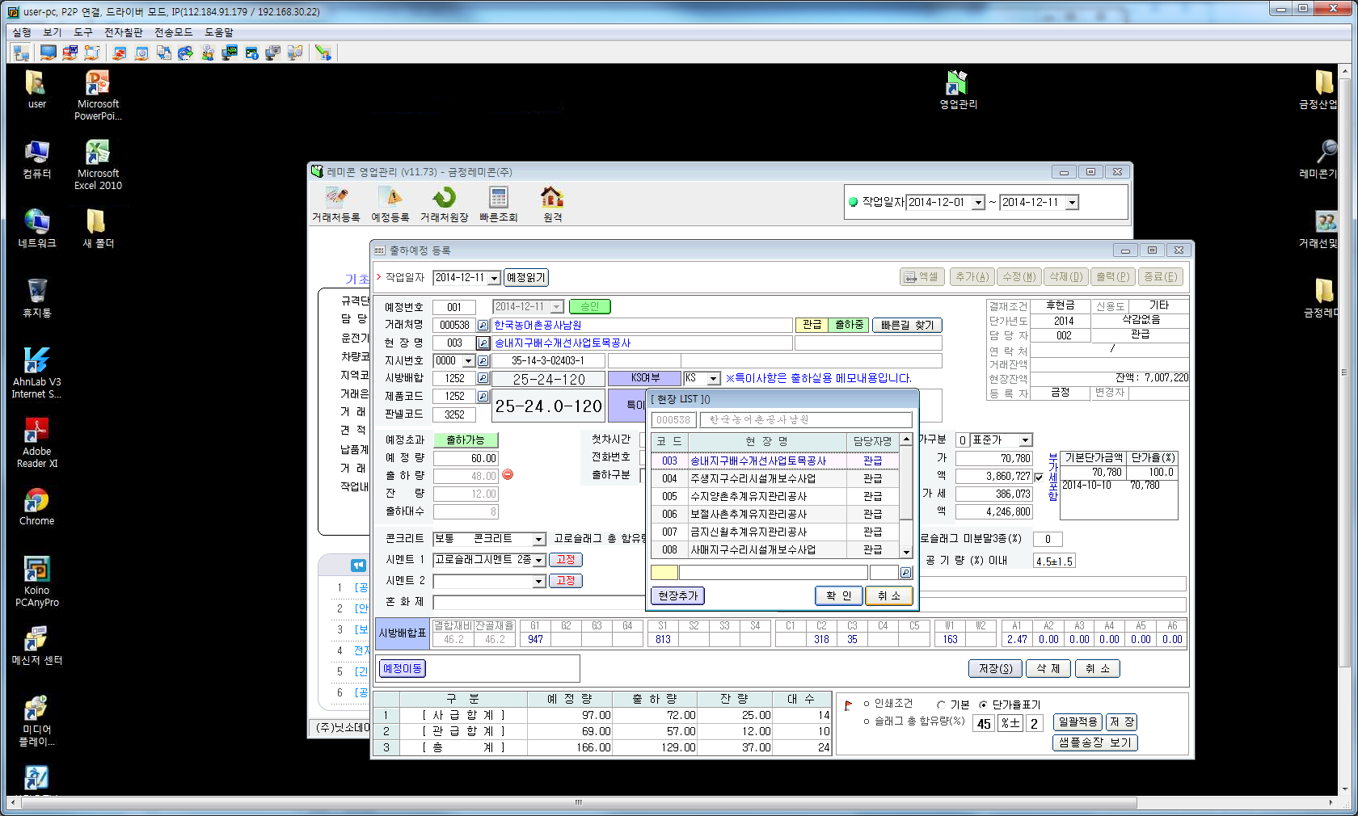Select the 기본 print condition radio button

coord(941,705)
